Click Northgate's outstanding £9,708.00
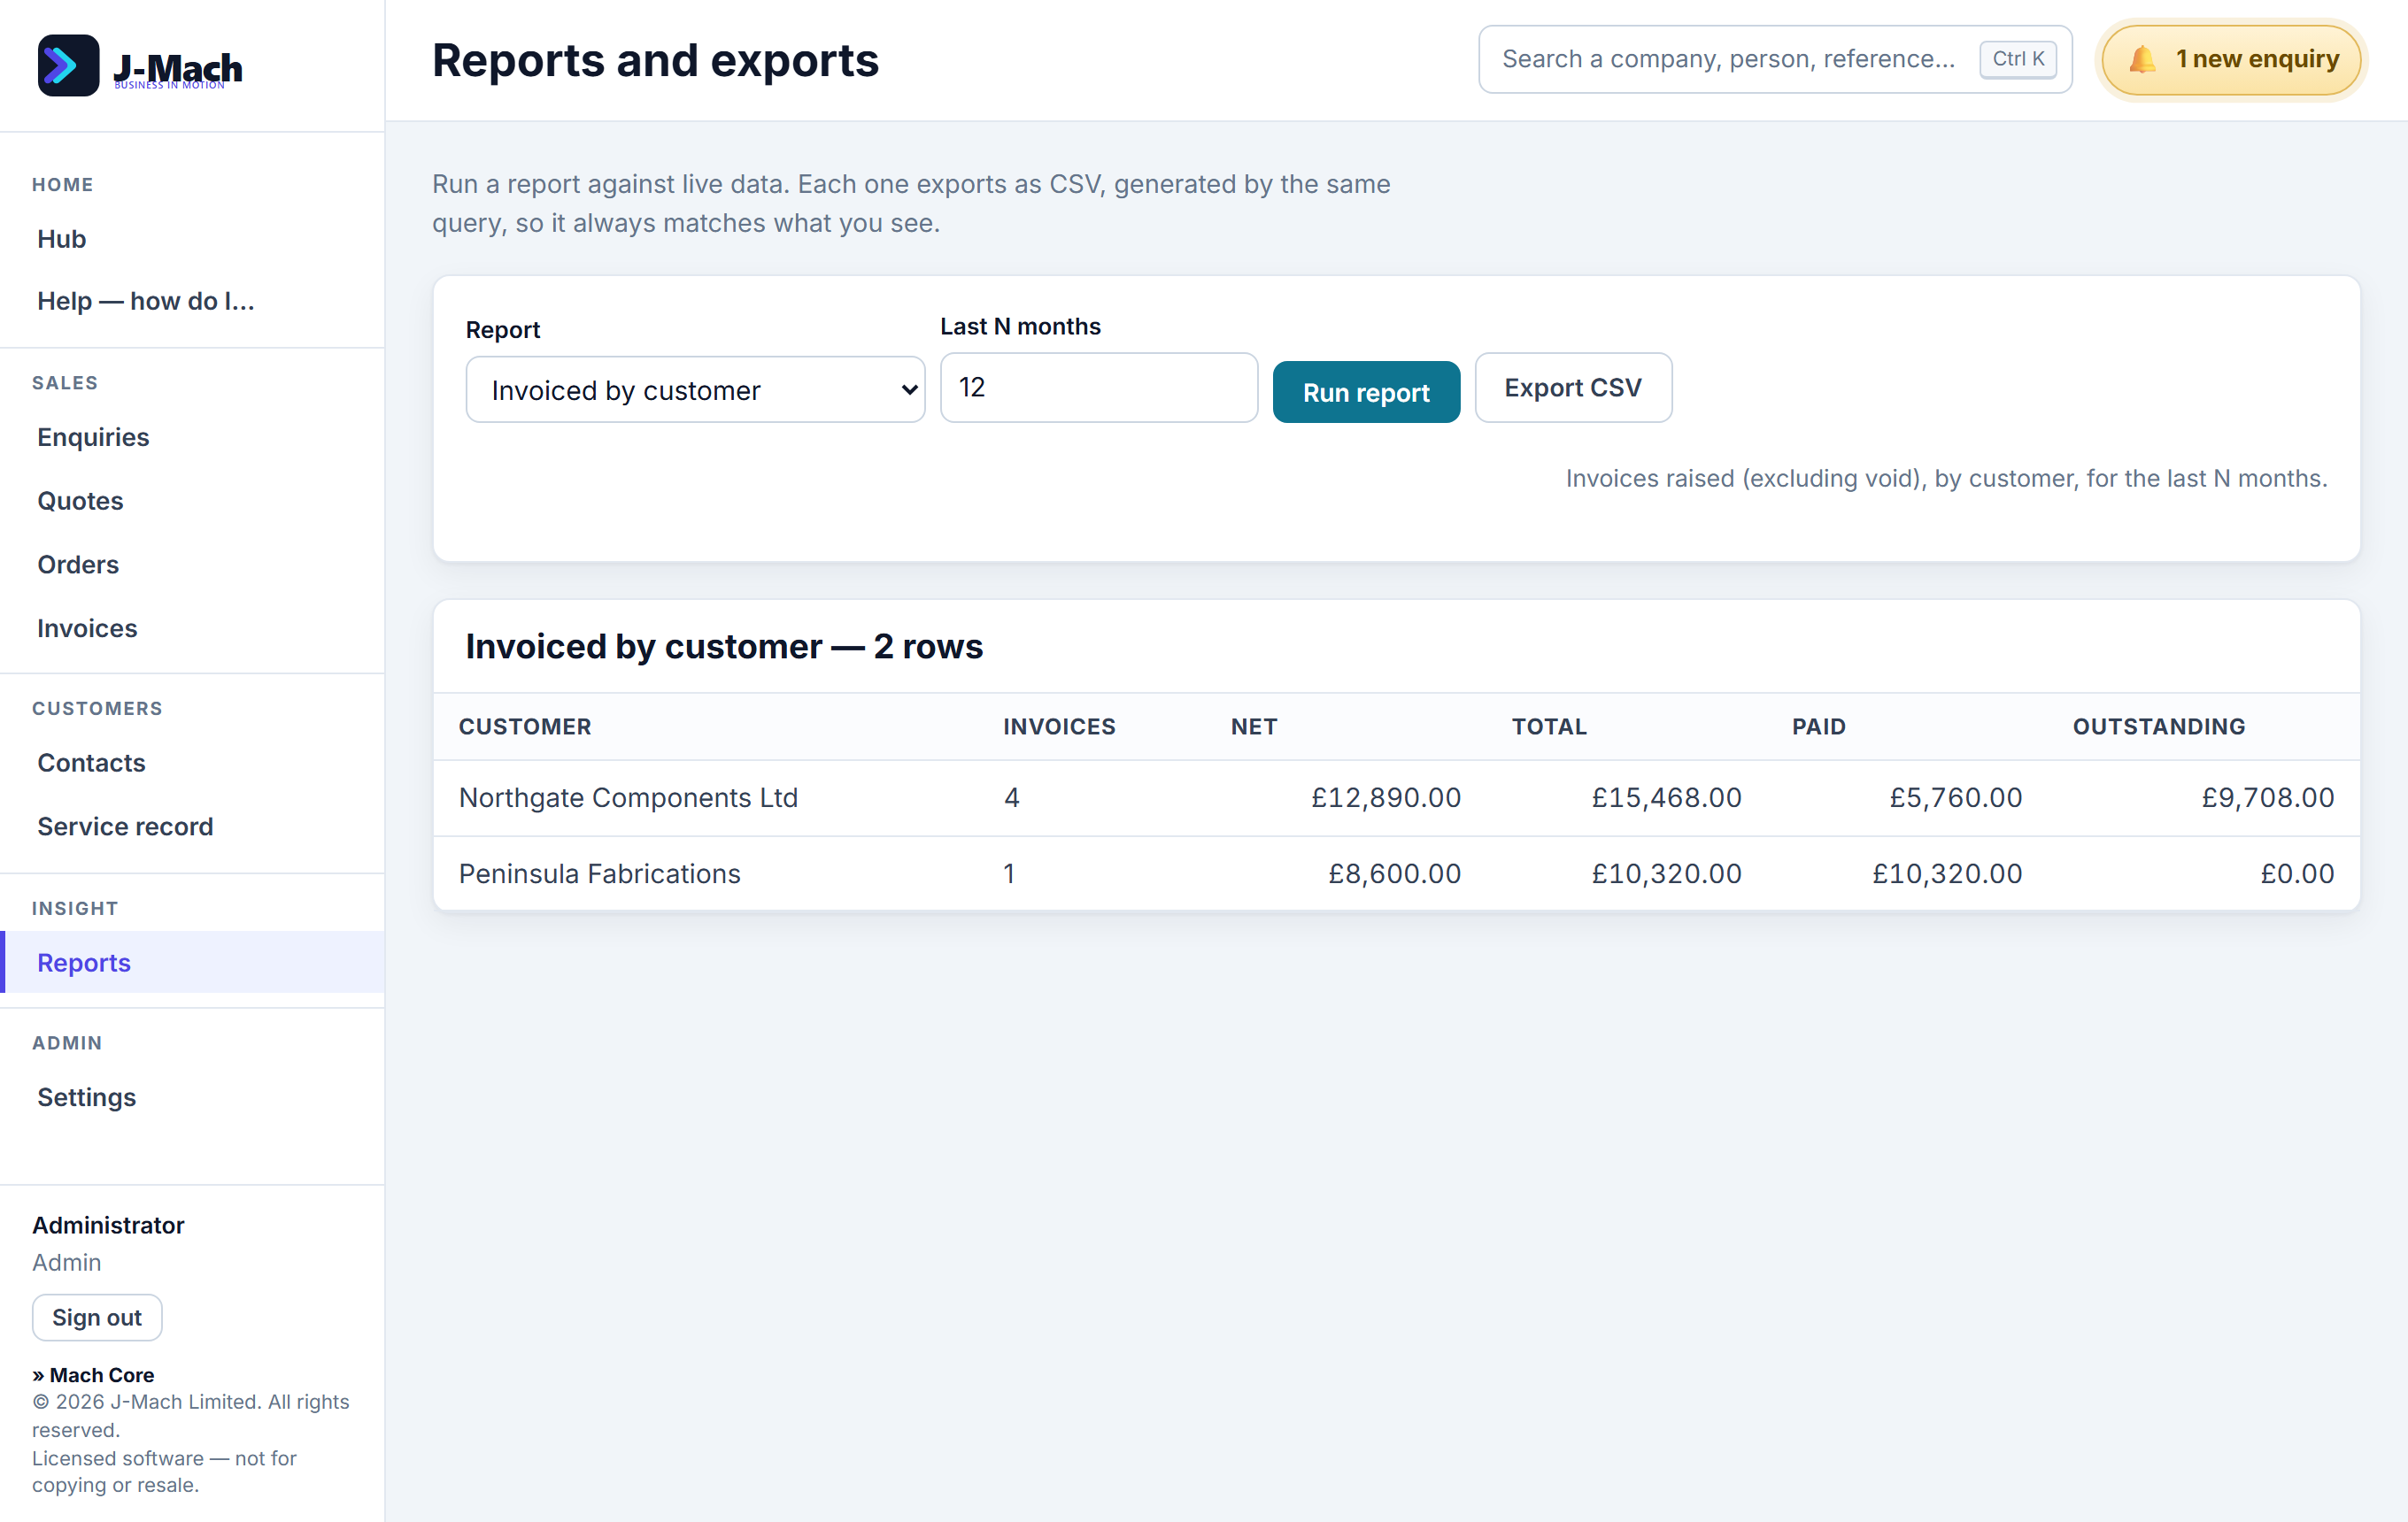 point(2267,797)
